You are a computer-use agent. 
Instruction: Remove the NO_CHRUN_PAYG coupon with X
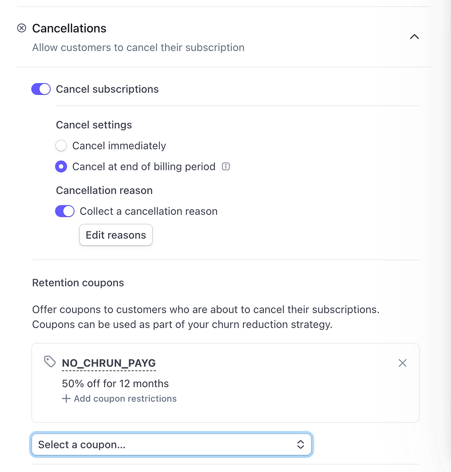click(x=402, y=363)
